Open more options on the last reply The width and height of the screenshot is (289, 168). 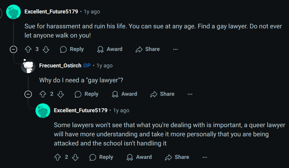[x=205, y=157]
